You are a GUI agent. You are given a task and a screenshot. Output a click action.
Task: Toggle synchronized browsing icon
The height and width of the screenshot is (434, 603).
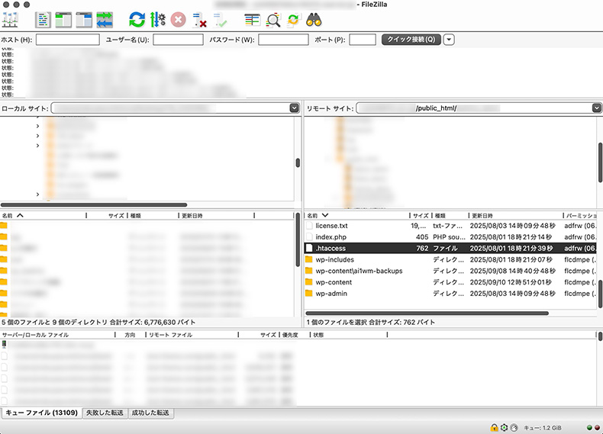(293, 20)
